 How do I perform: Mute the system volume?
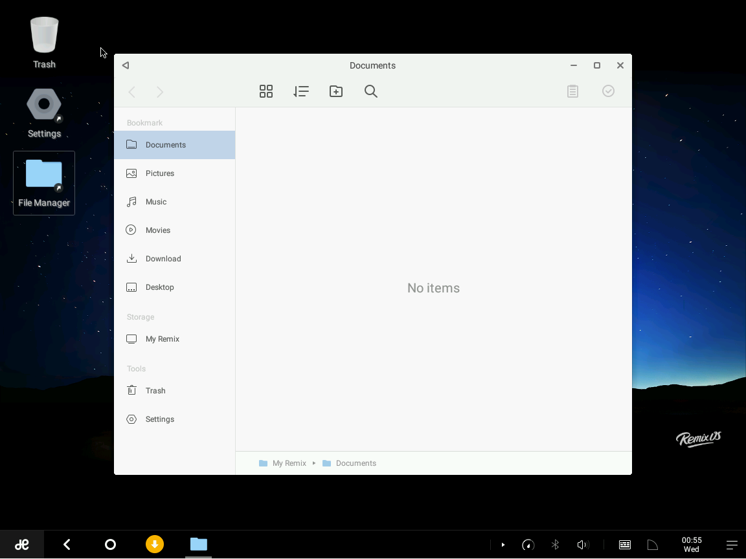pyautogui.click(x=582, y=544)
